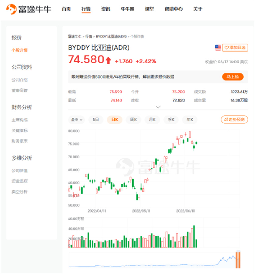Click the 马上抢 promo button

click(x=233, y=77)
